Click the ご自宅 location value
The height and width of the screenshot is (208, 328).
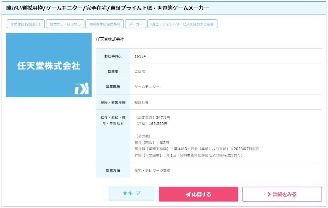click(x=140, y=72)
